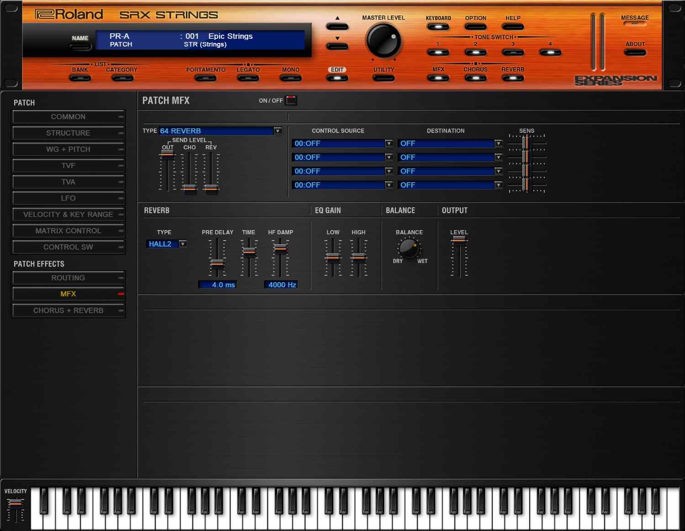This screenshot has height=531, width=685.
Task: Adjust the MASTER LEVEL knob
Action: (384, 41)
